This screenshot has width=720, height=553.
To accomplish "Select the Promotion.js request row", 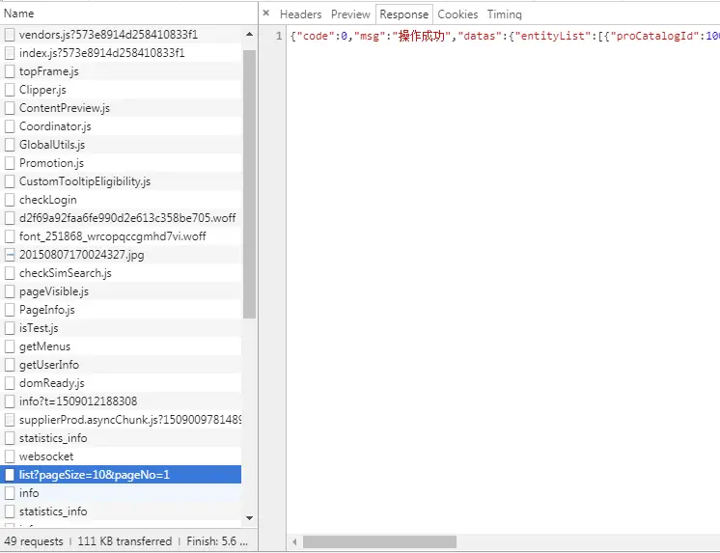I will [x=121, y=163].
